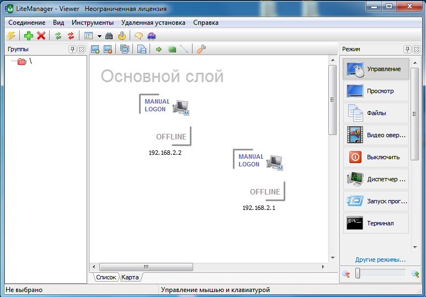This screenshot has width=426, height=297.
Task: Select the root folder in groups tree
Action: click(22, 62)
